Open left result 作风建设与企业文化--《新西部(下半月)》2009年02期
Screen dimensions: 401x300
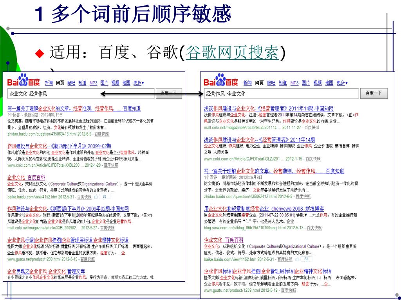60,146
